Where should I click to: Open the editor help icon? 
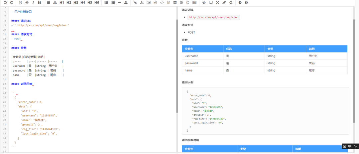[240, 3]
